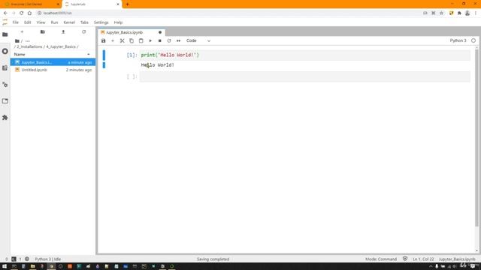Switch to the JupyterLab browser tab
The width and height of the screenshot is (481, 270).
(92, 4)
